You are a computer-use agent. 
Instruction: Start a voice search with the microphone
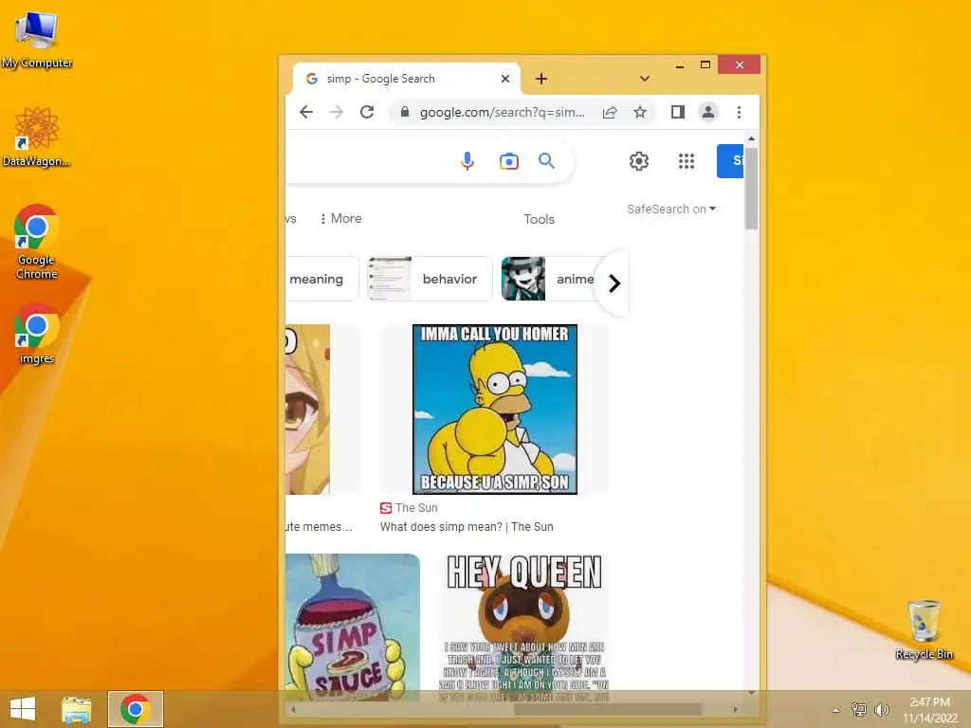click(467, 161)
